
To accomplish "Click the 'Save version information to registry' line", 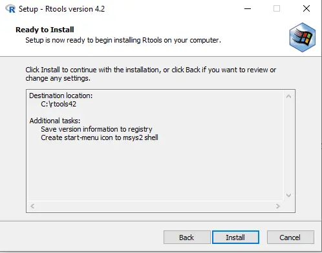I will [x=96, y=129].
